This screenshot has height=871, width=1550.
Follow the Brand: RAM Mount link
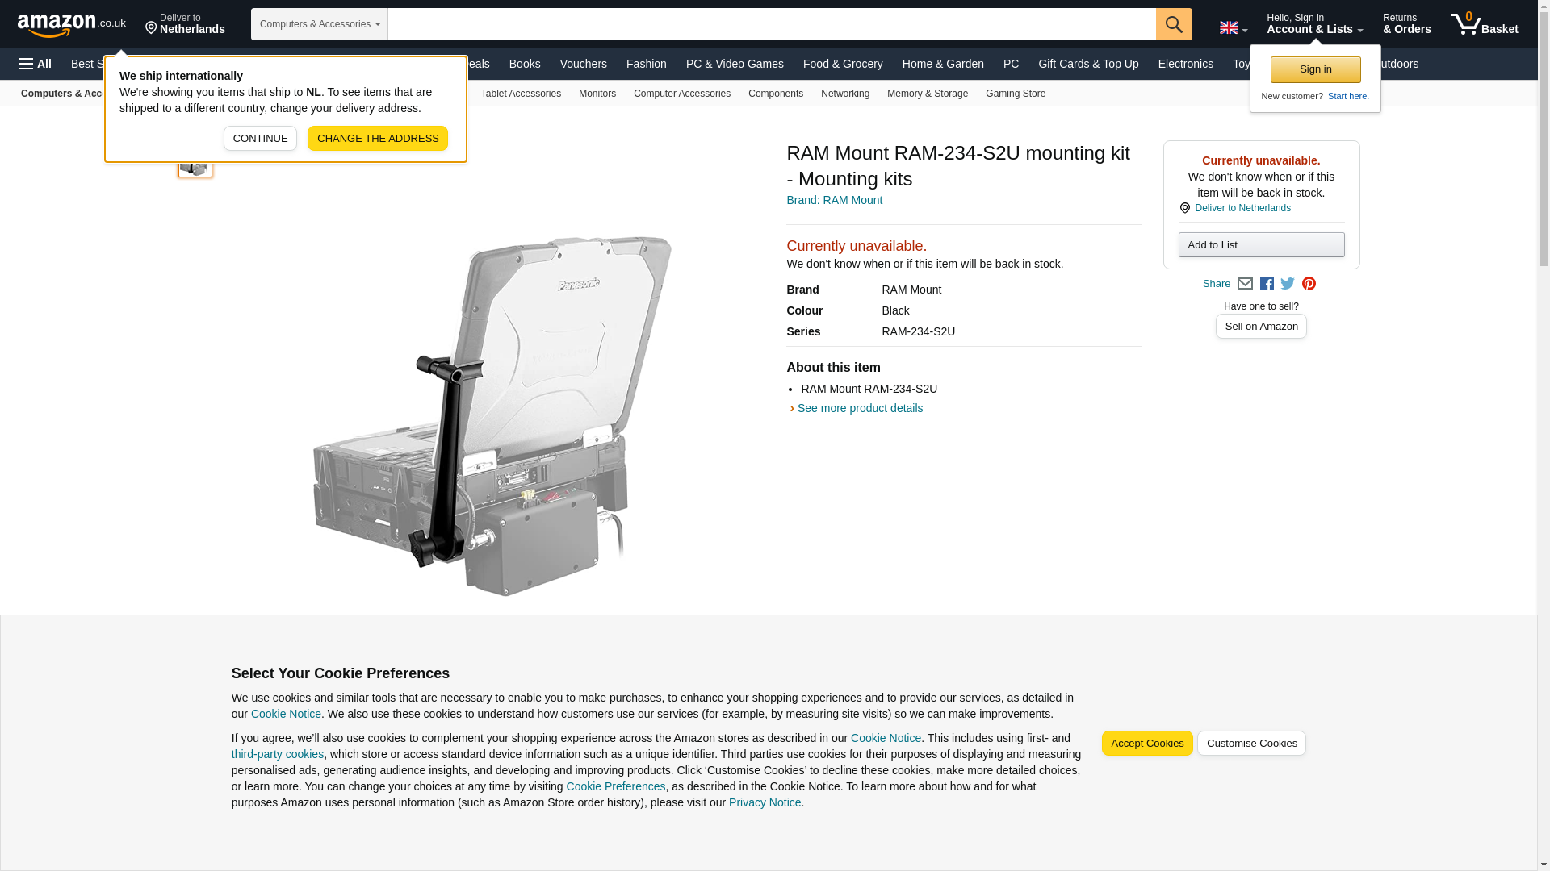tap(834, 200)
